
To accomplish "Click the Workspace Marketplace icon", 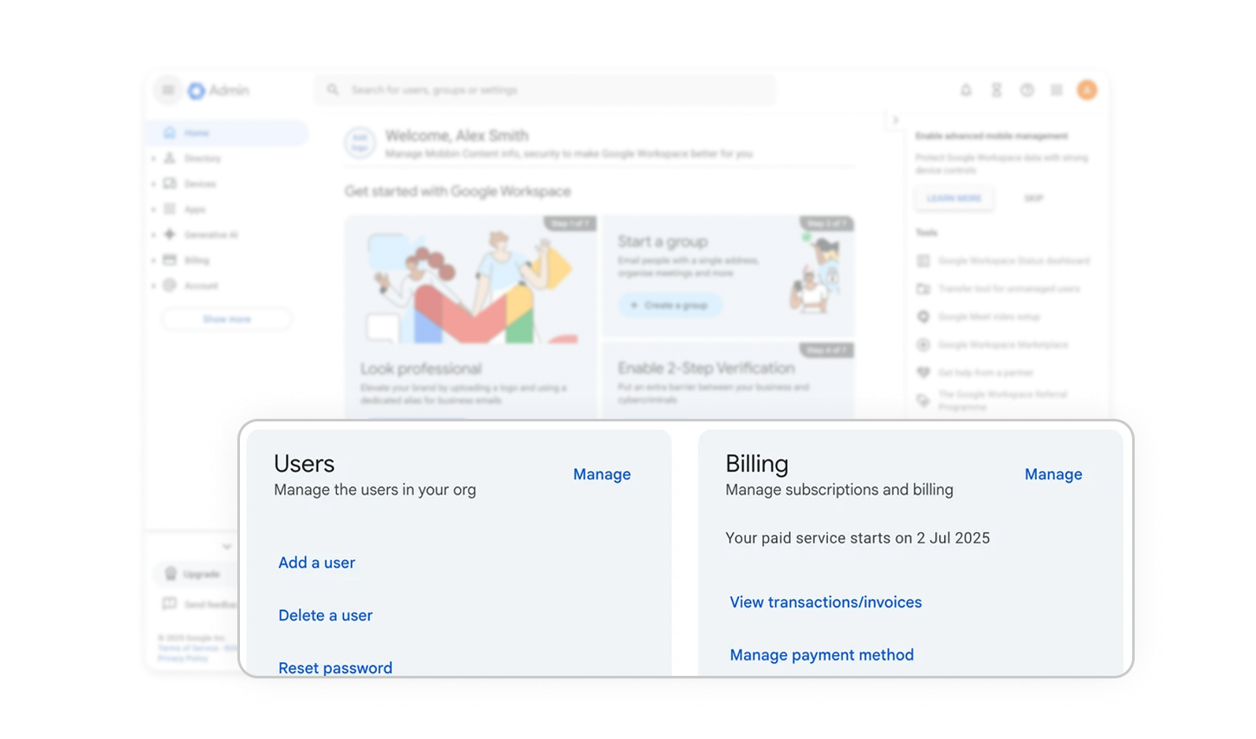I will [923, 344].
